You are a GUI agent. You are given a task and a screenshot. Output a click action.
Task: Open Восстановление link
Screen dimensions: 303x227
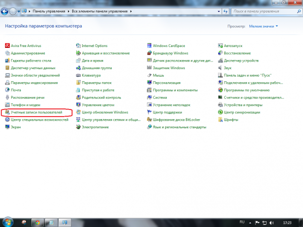point(237,53)
